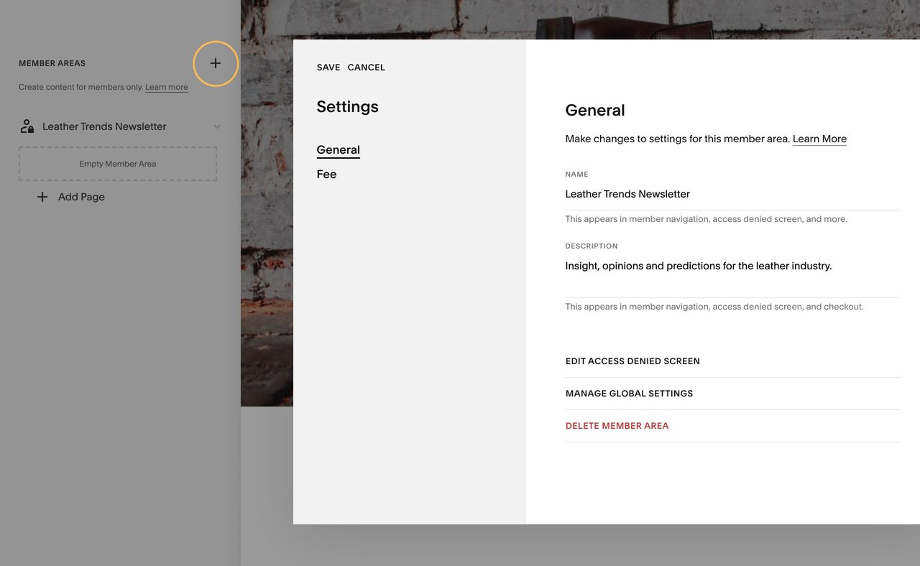Click DELETE MEMBER AREA
The width and height of the screenshot is (920, 566).
click(617, 425)
